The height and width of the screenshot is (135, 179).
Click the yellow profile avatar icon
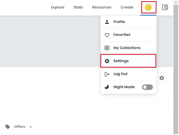pos(148,7)
